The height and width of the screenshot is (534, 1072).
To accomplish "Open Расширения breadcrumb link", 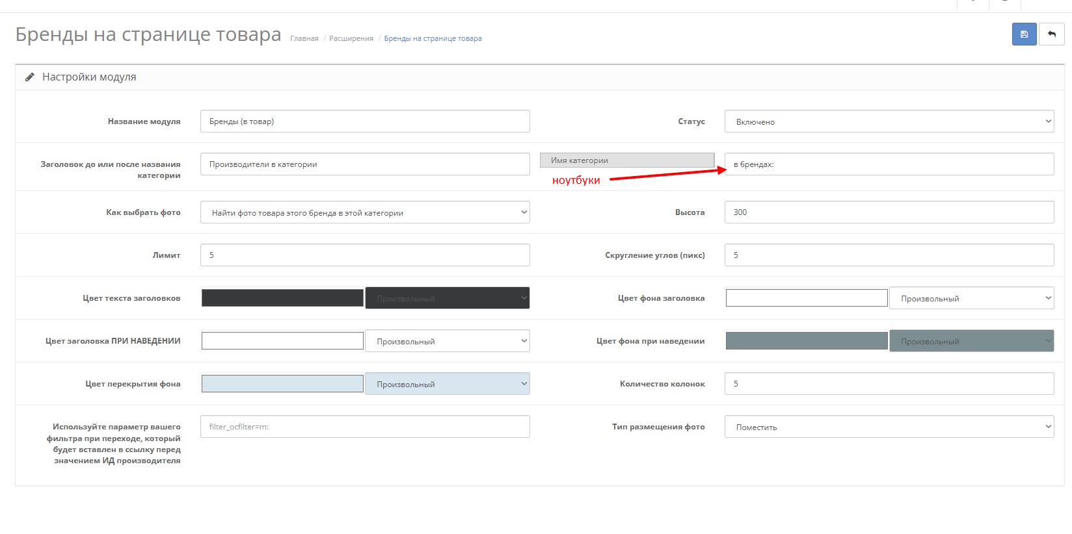I will (351, 39).
